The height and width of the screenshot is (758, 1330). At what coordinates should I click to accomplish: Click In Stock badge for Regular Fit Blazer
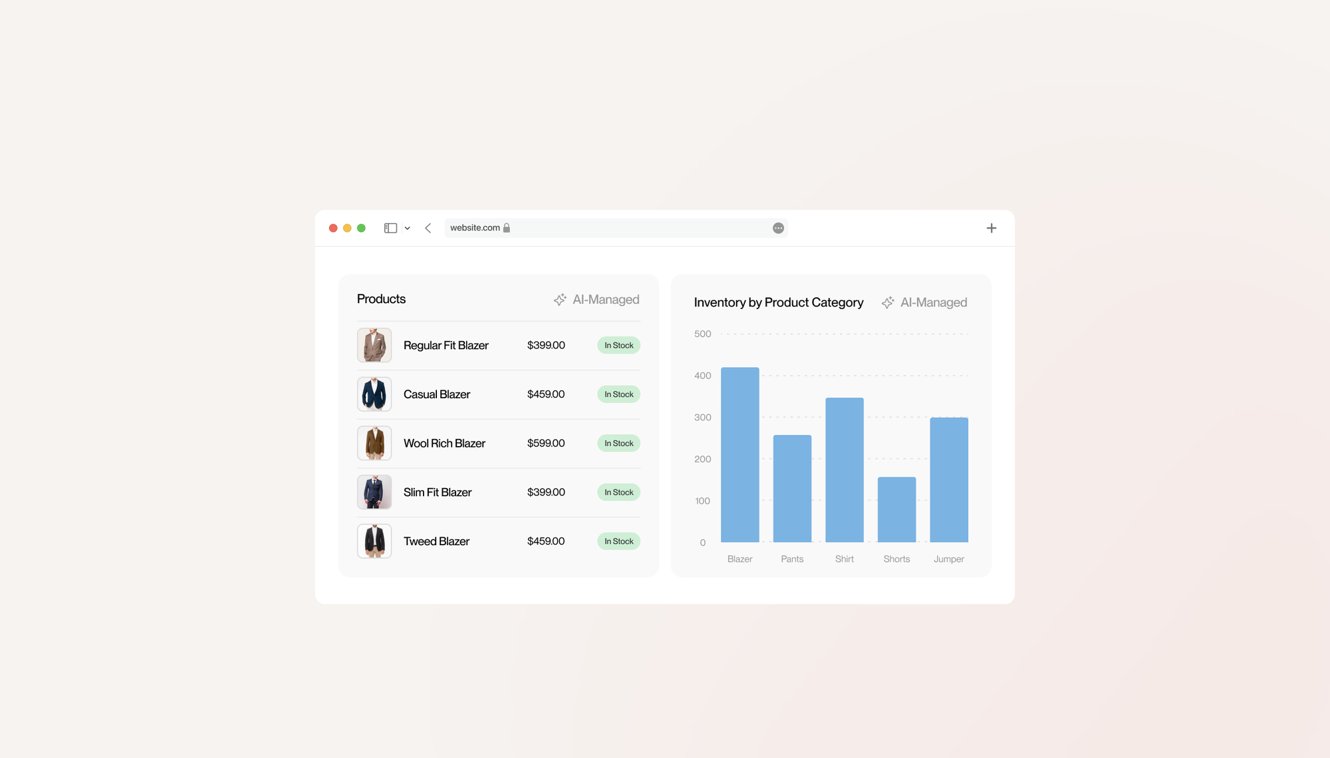pos(618,345)
